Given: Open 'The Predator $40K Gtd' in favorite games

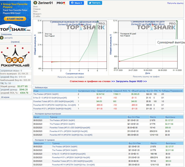Looking at the screenshot, I should pos(46,94).
